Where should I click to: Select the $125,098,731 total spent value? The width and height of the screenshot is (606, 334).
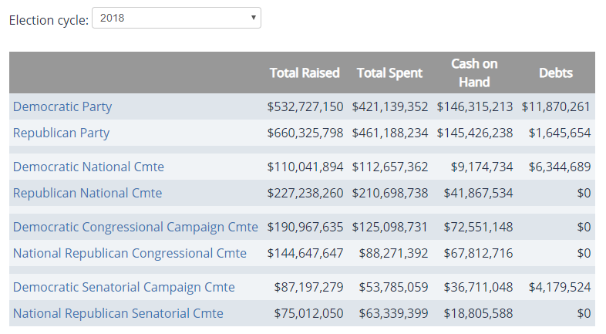(389, 228)
